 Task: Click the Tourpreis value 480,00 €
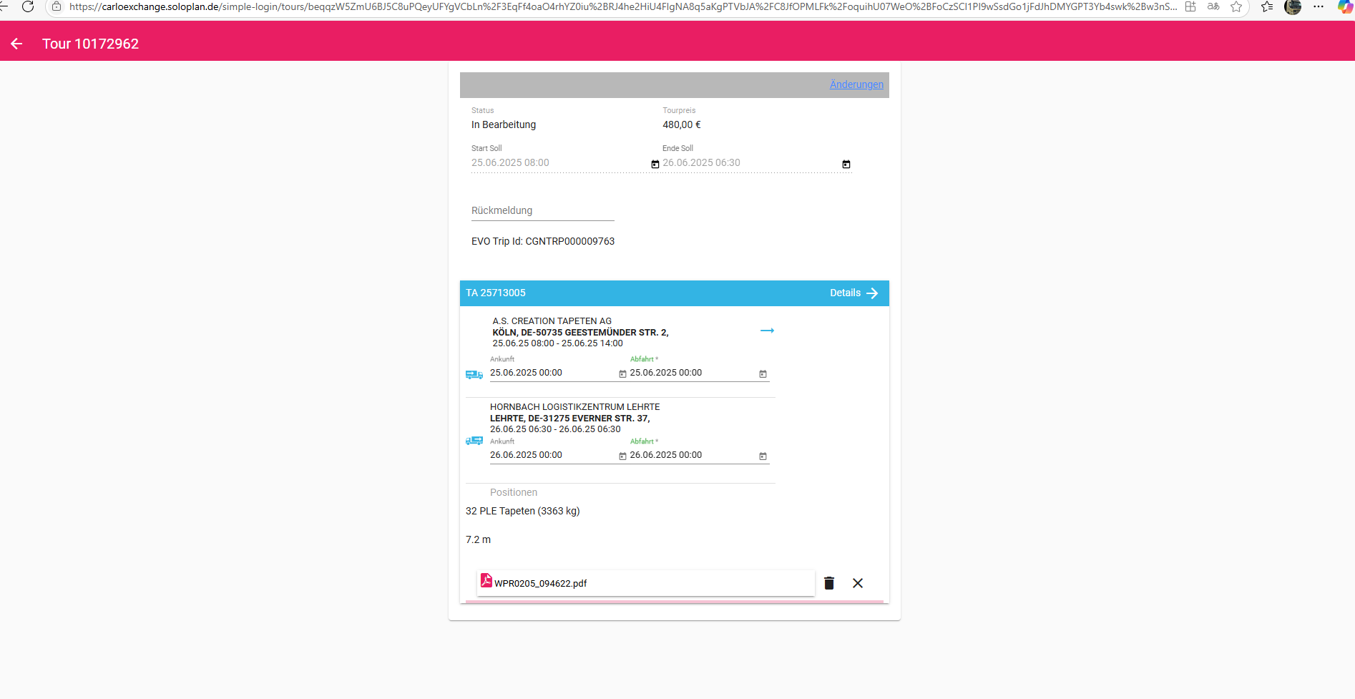point(682,124)
